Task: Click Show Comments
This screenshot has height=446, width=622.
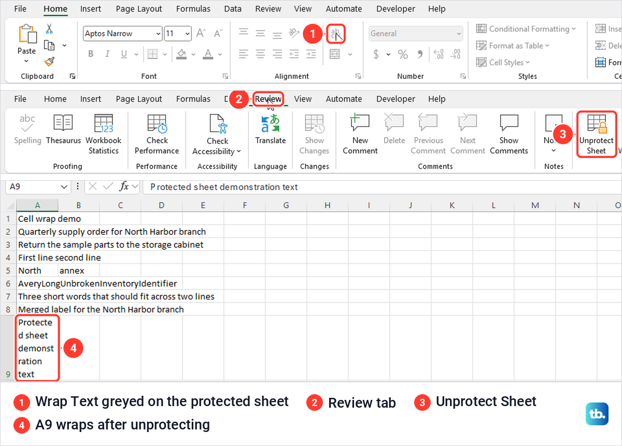Action: [x=508, y=134]
